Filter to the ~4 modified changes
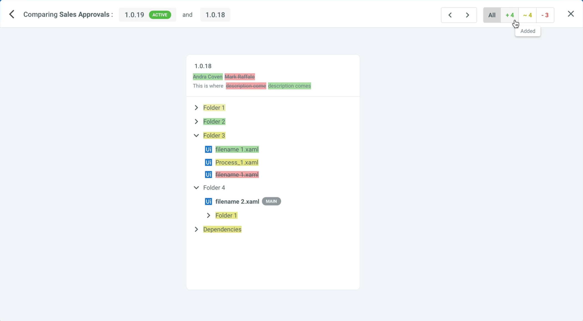Image resolution: width=583 pixels, height=321 pixels. point(527,15)
